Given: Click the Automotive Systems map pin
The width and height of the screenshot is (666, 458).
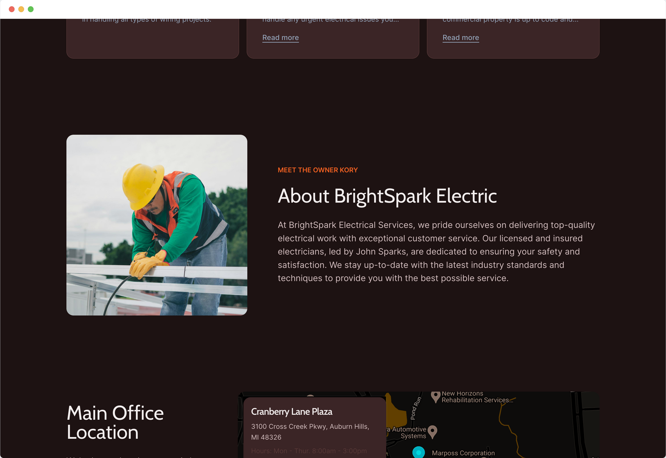Looking at the screenshot, I should tap(432, 431).
